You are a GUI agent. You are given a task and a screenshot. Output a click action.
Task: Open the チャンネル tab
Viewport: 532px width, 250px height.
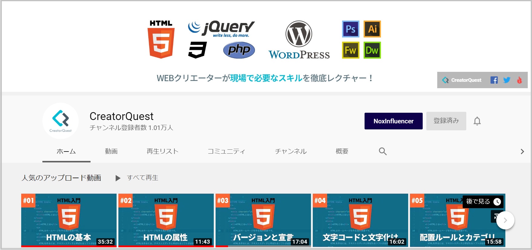click(x=291, y=151)
